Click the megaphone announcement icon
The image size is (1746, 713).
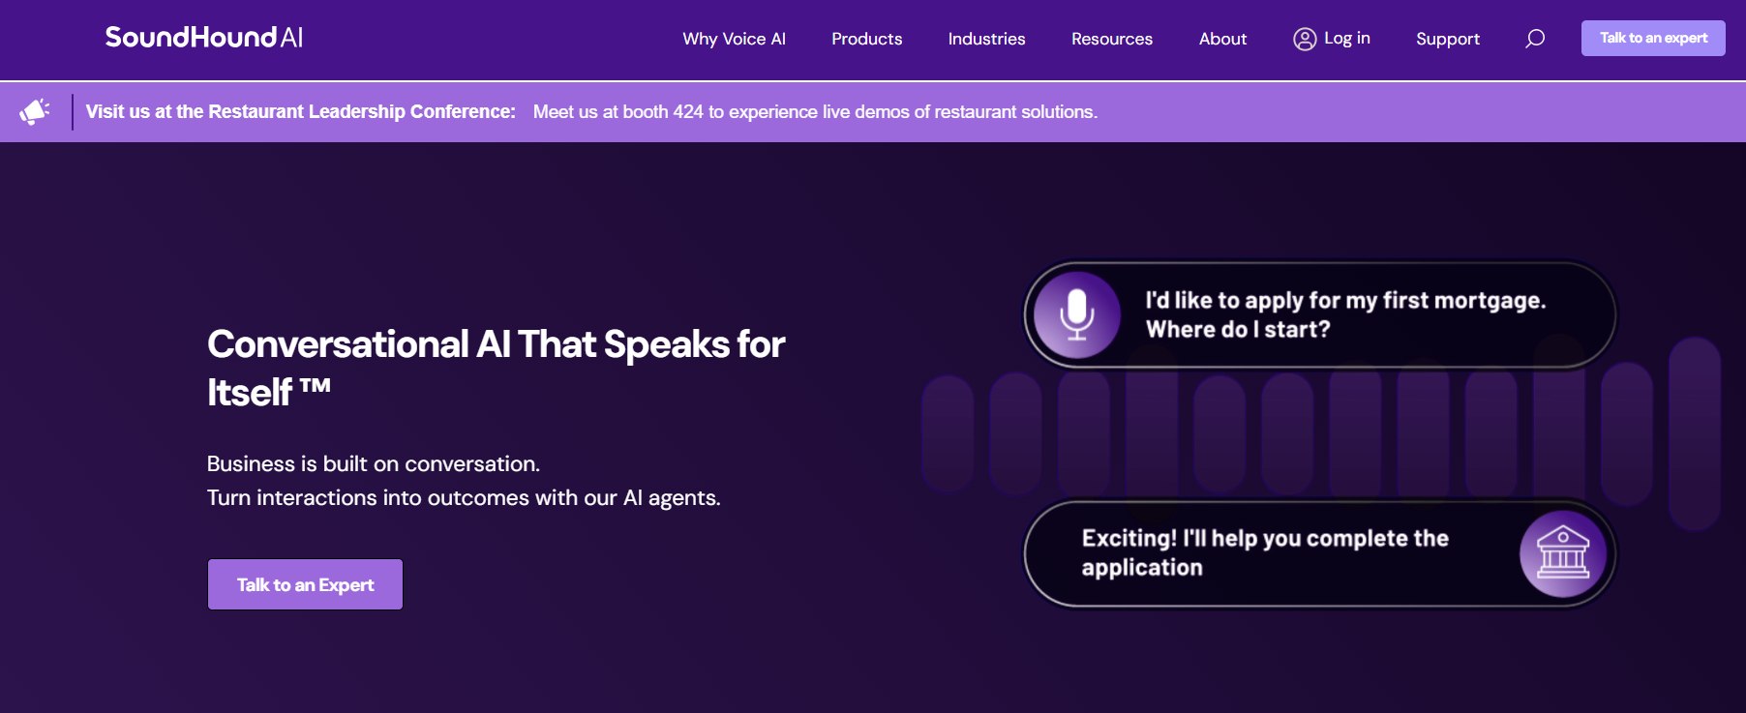(35, 112)
